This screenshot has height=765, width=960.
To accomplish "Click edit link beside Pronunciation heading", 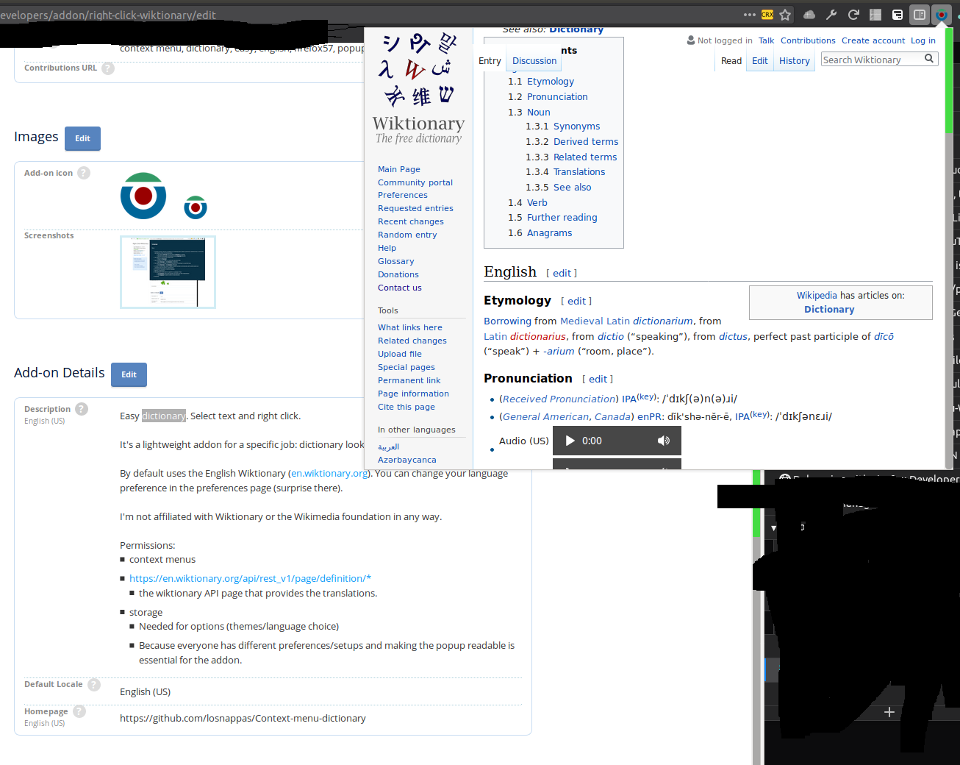I will click(598, 379).
